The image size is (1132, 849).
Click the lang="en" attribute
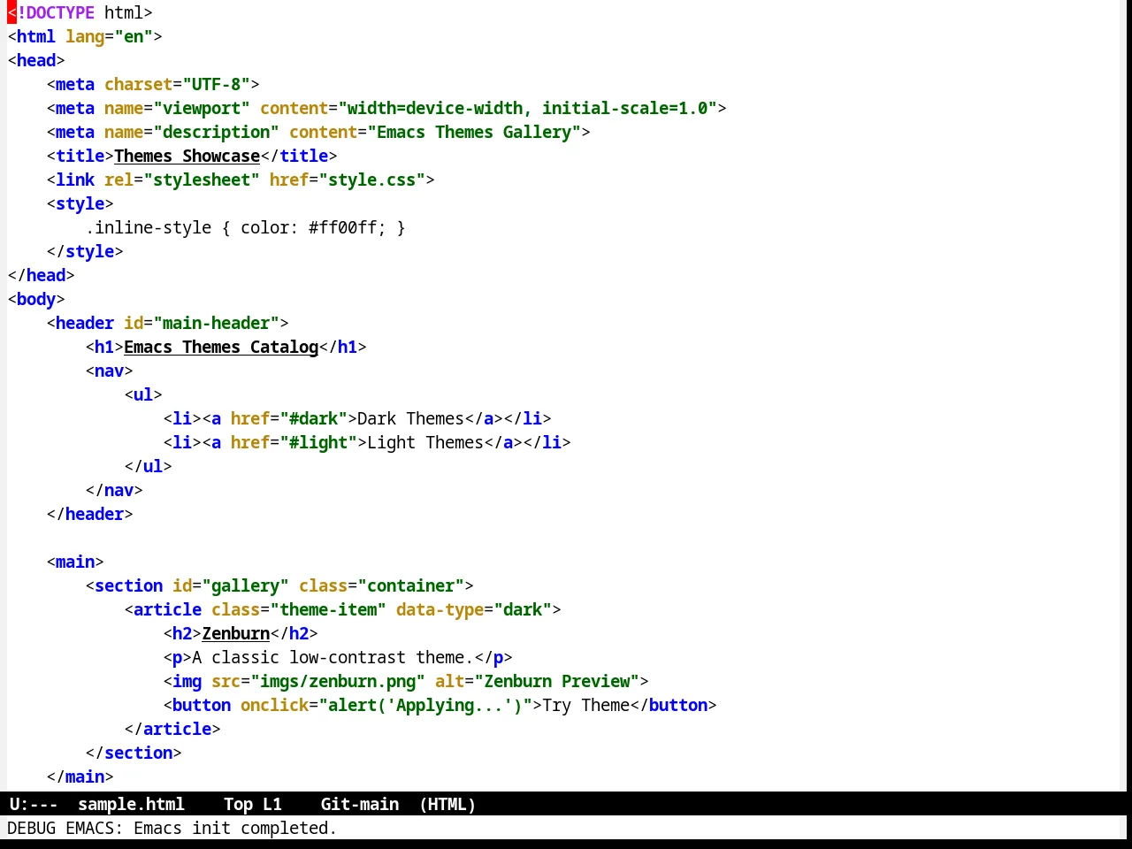click(109, 36)
